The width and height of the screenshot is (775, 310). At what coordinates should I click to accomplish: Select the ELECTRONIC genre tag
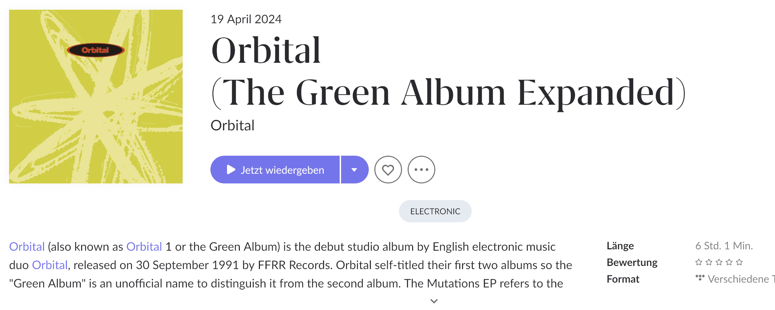[435, 211]
